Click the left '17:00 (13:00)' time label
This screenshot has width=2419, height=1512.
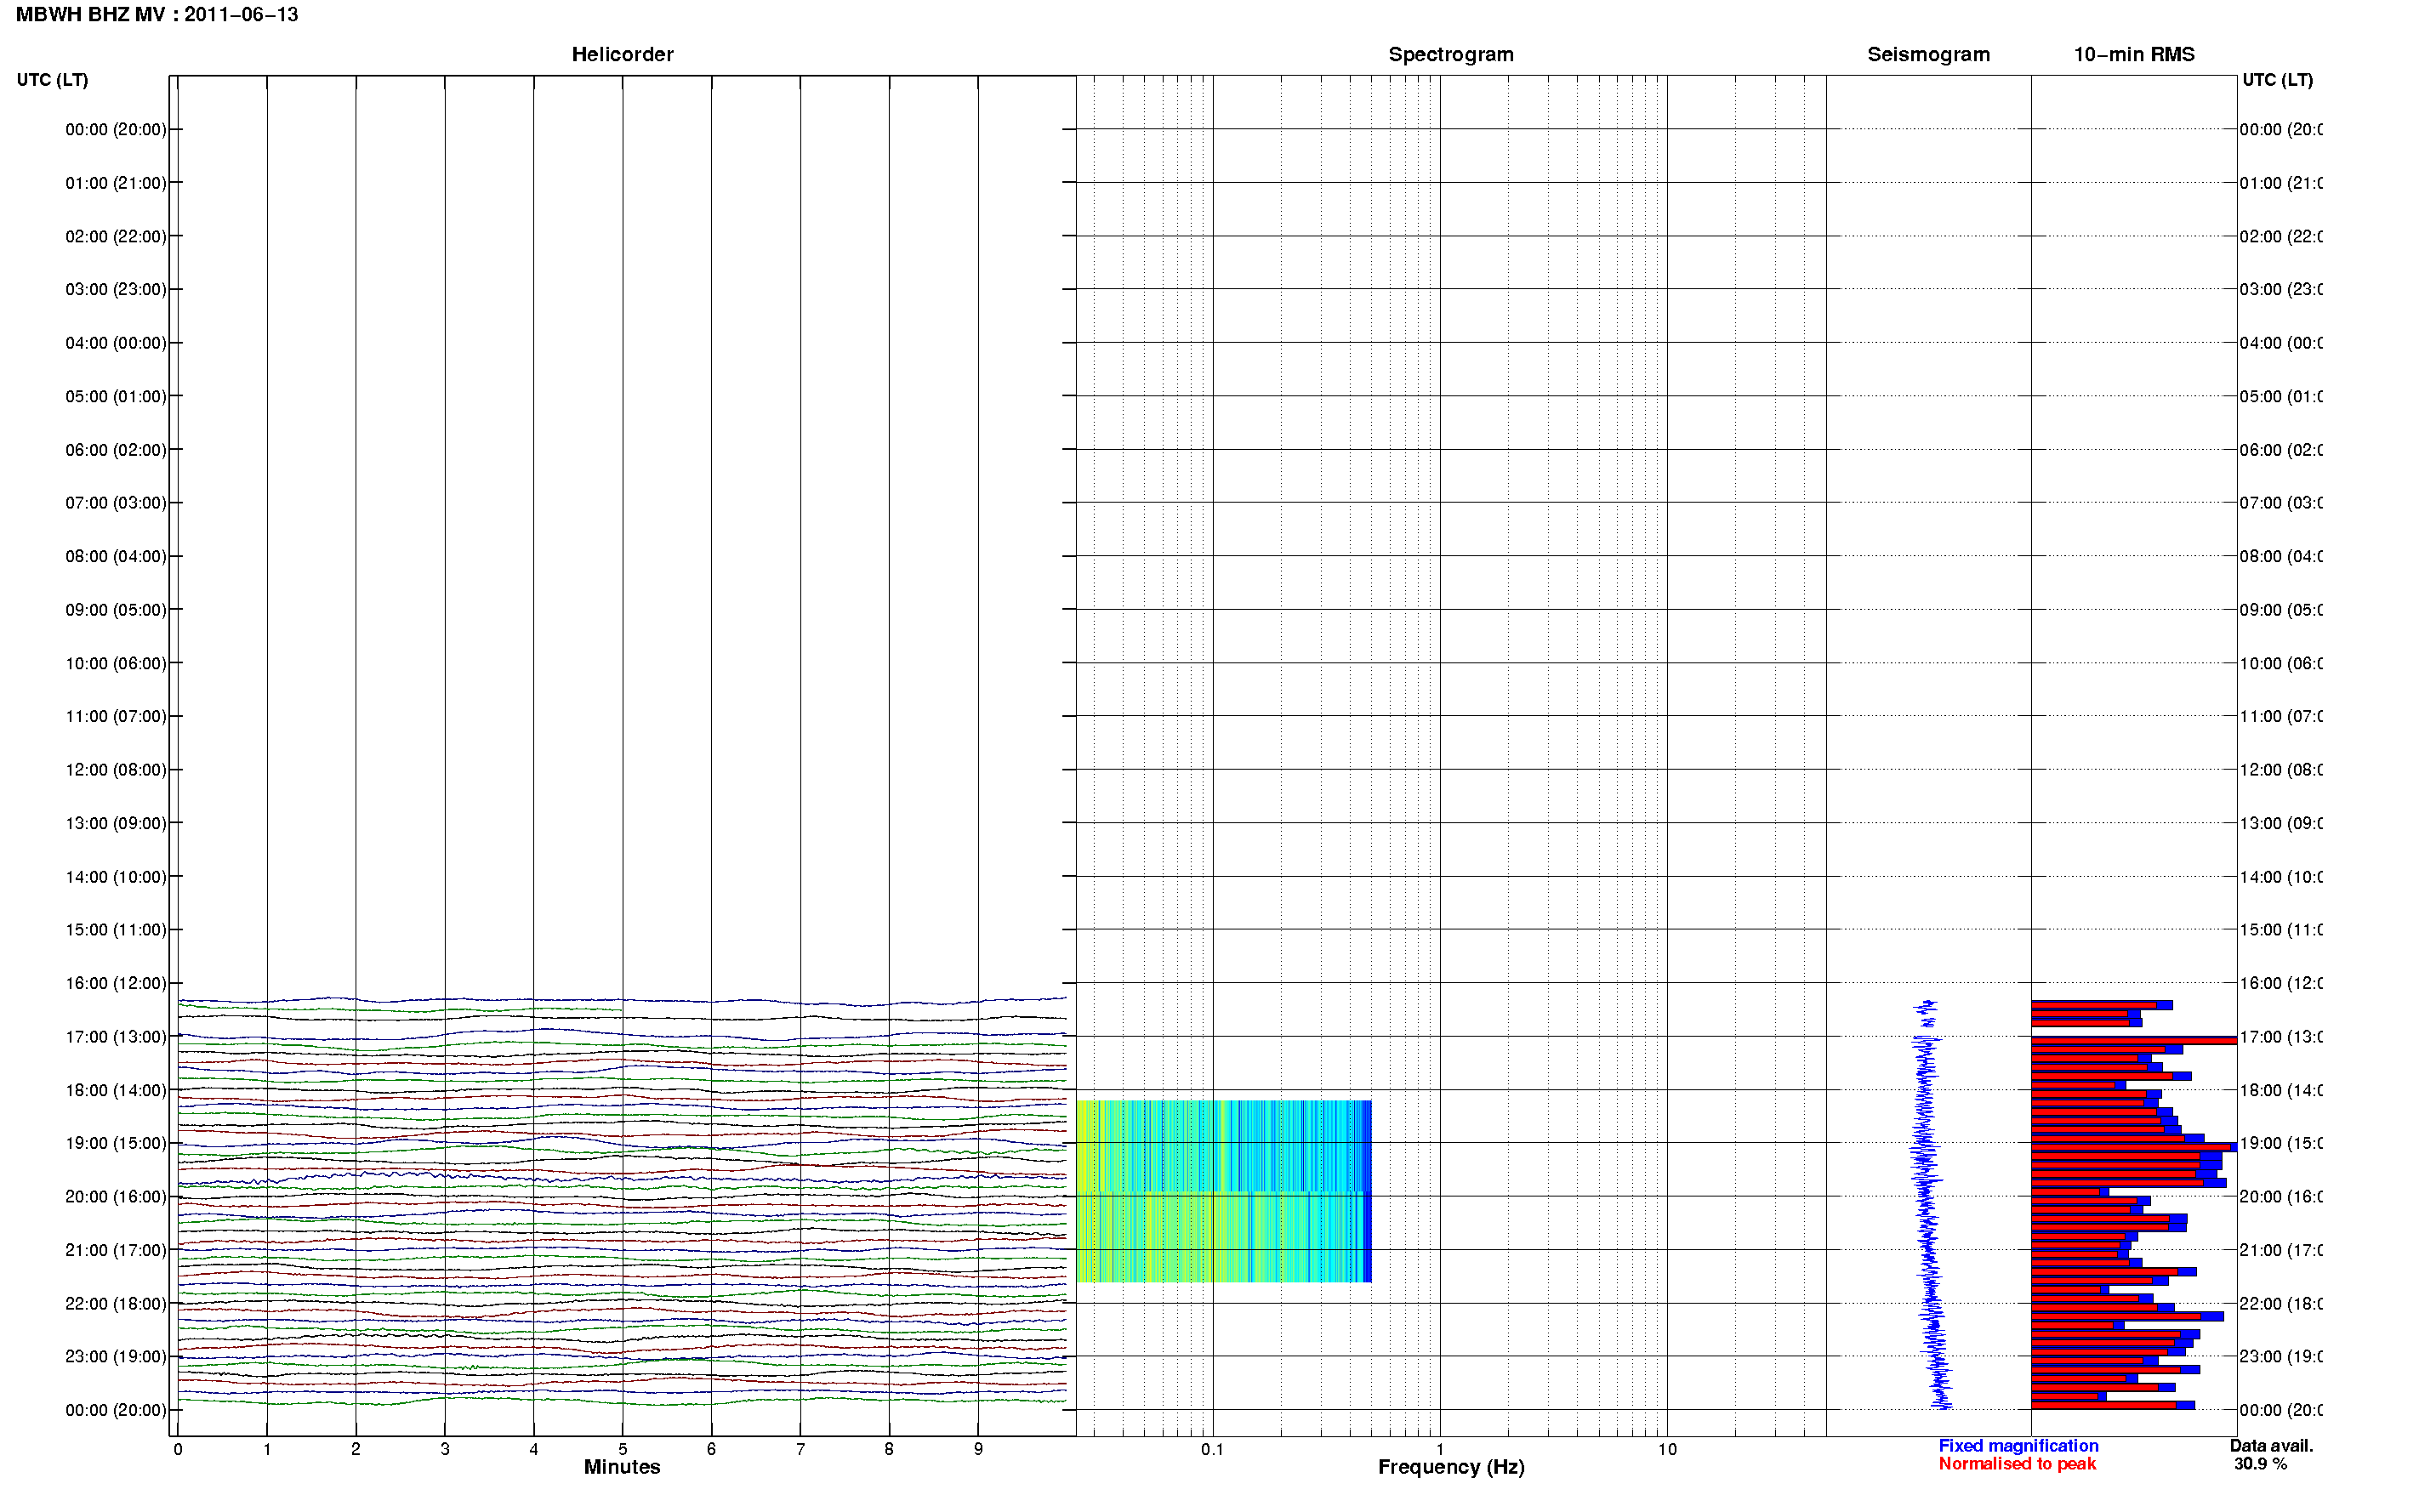coord(116,1037)
